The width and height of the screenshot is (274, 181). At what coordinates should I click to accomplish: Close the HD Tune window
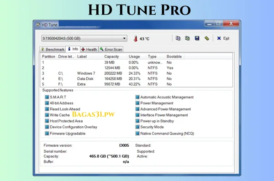point(231,24)
